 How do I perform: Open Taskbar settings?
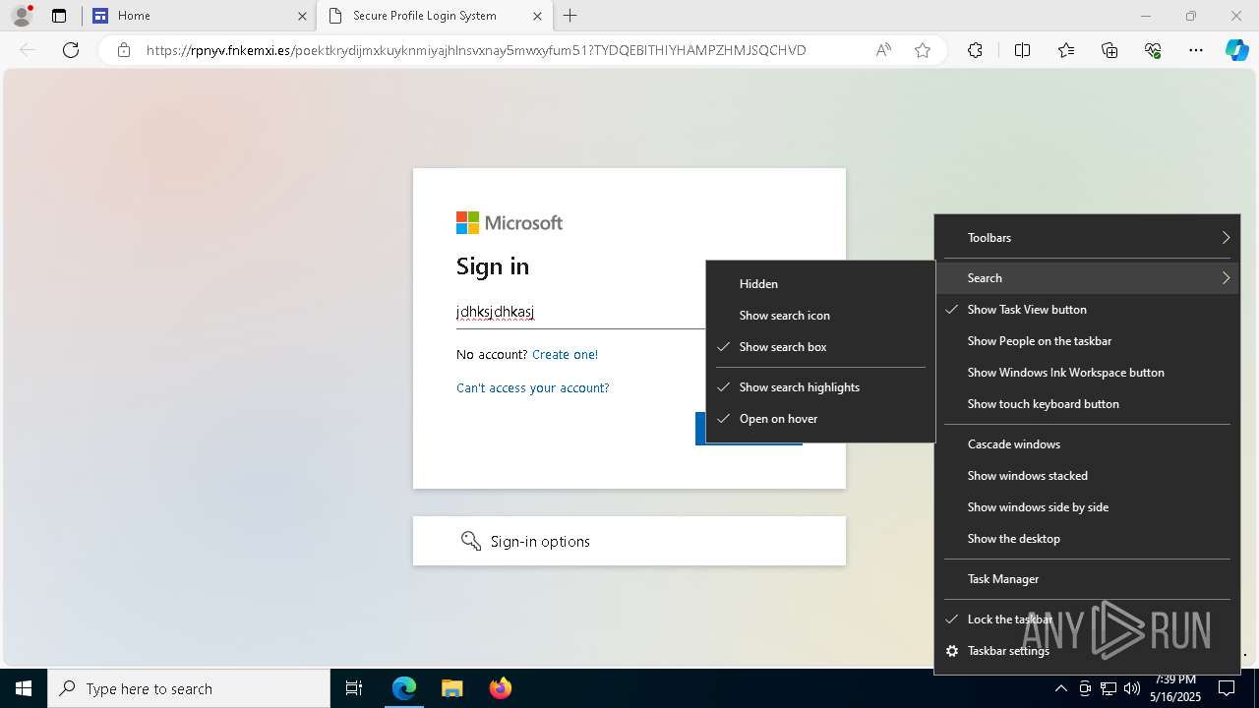1087,651
